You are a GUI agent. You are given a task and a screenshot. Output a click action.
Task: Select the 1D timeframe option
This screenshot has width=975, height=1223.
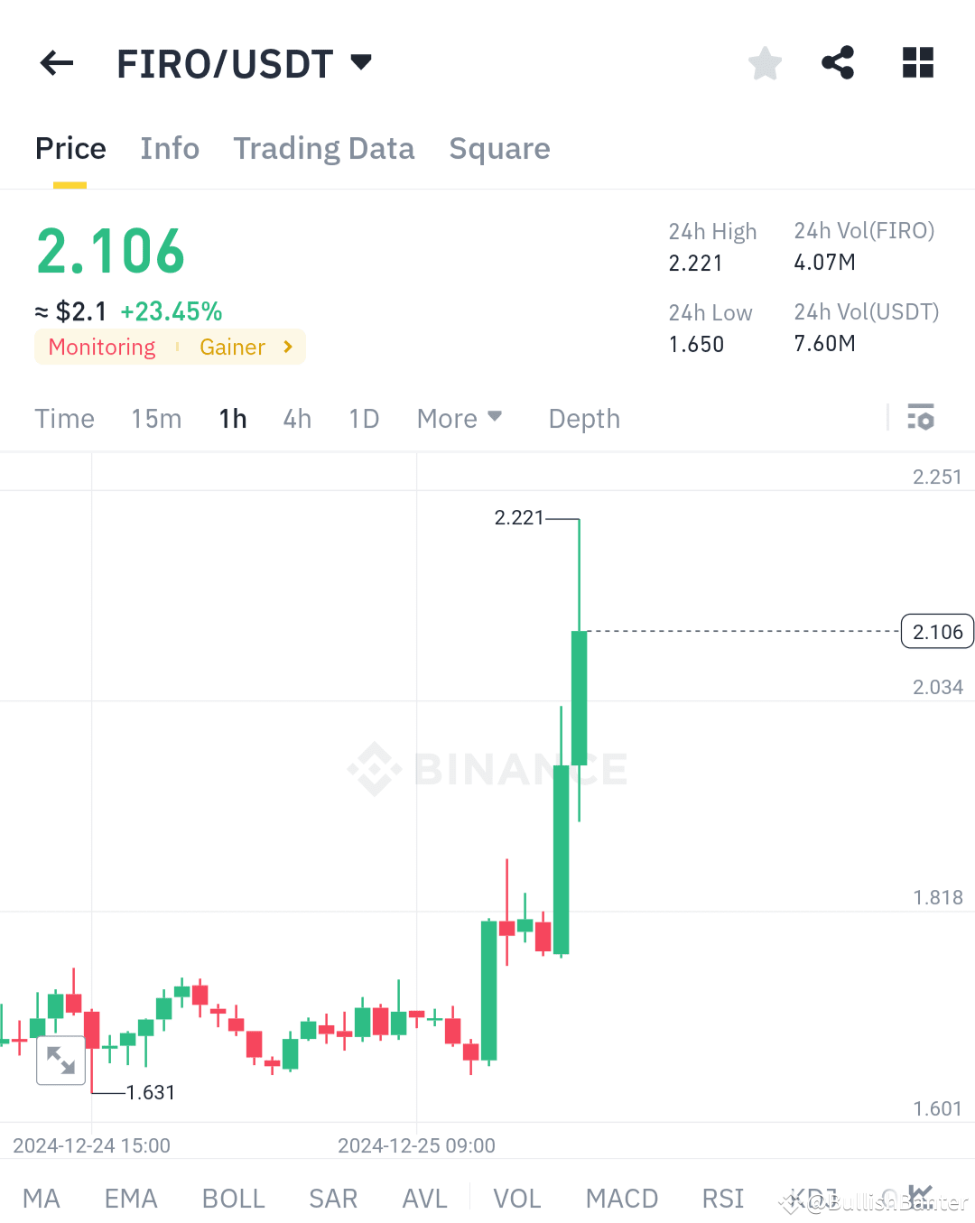364,417
